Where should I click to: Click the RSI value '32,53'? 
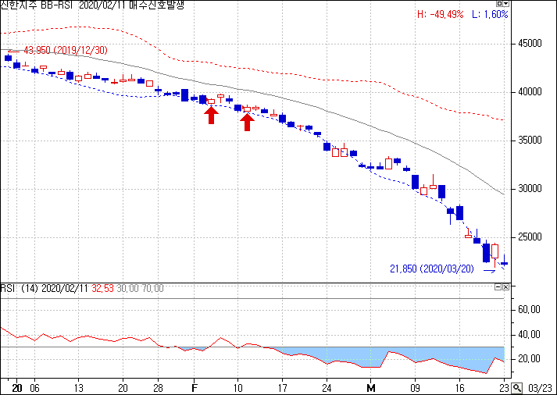point(102,288)
